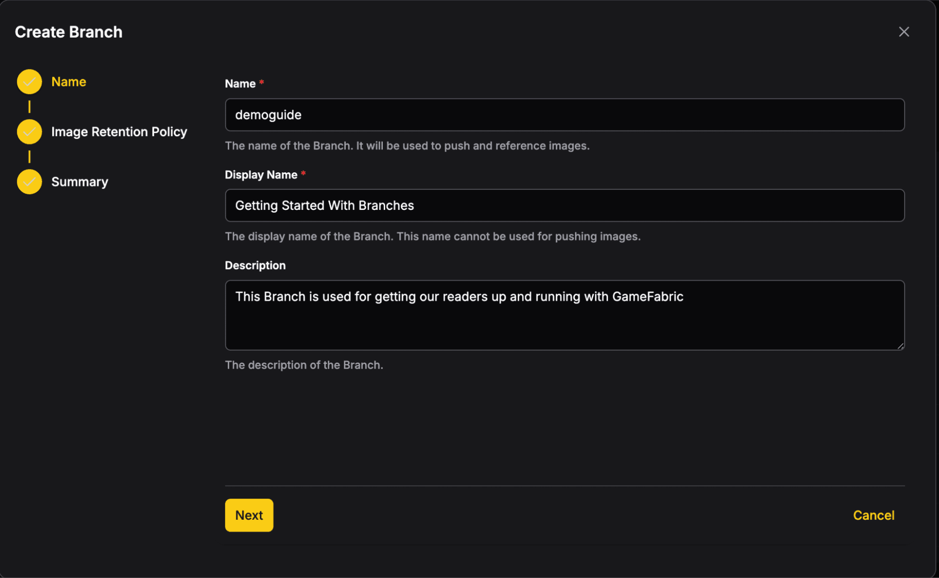Go to the Name step label
The image size is (939, 578).
click(x=69, y=82)
